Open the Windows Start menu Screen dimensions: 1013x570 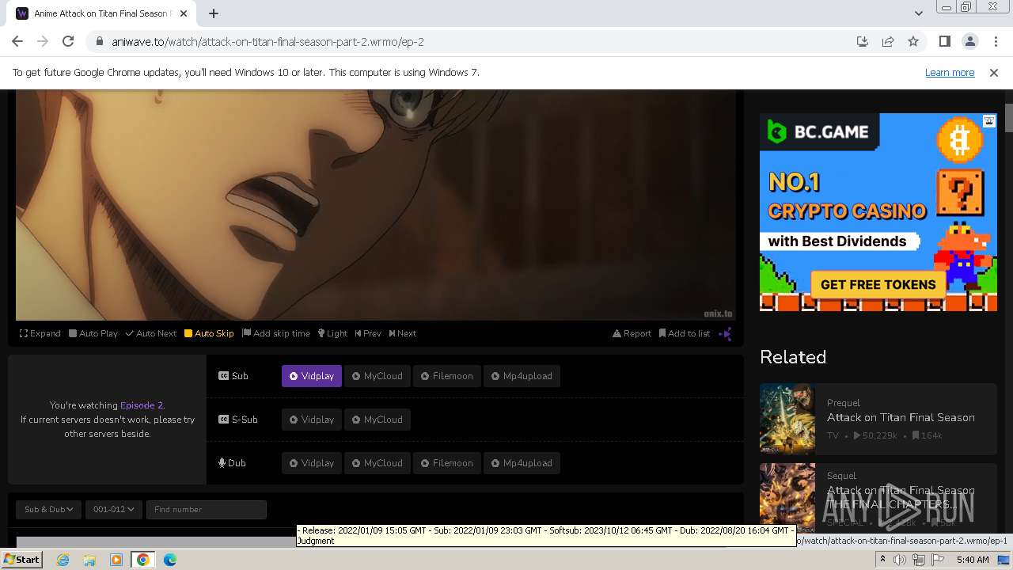[22, 560]
